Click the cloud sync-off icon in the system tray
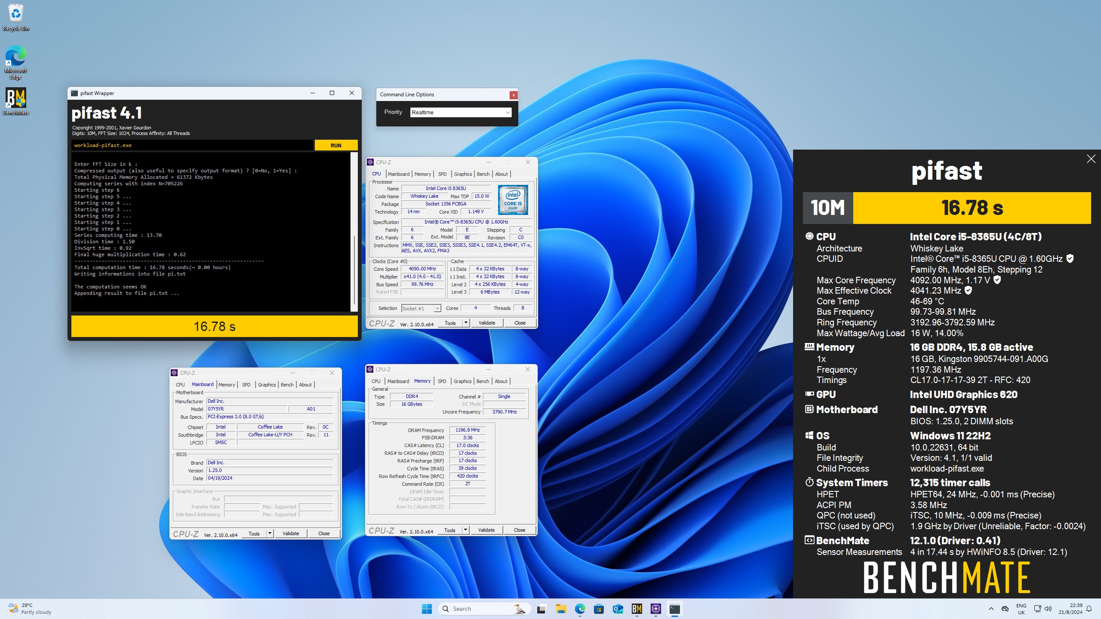Viewport: 1101px width, 619px height. click(x=1005, y=609)
